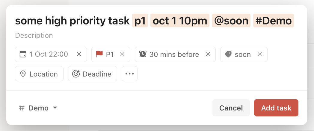
Task: Click the location pin icon
Action: coord(23,74)
